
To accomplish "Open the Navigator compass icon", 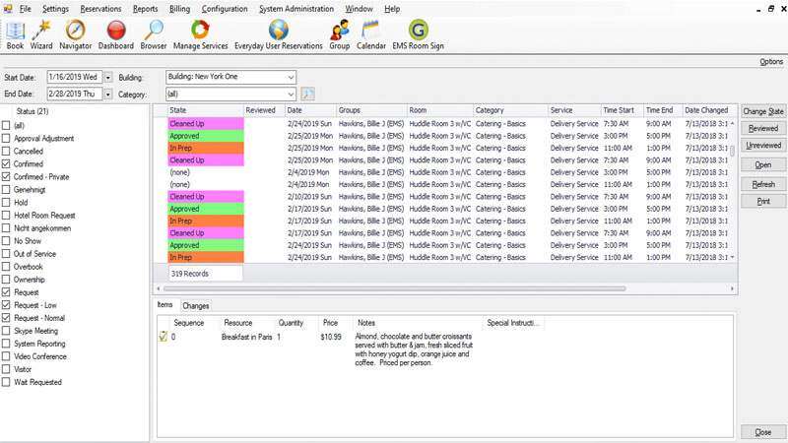I will (76, 34).
